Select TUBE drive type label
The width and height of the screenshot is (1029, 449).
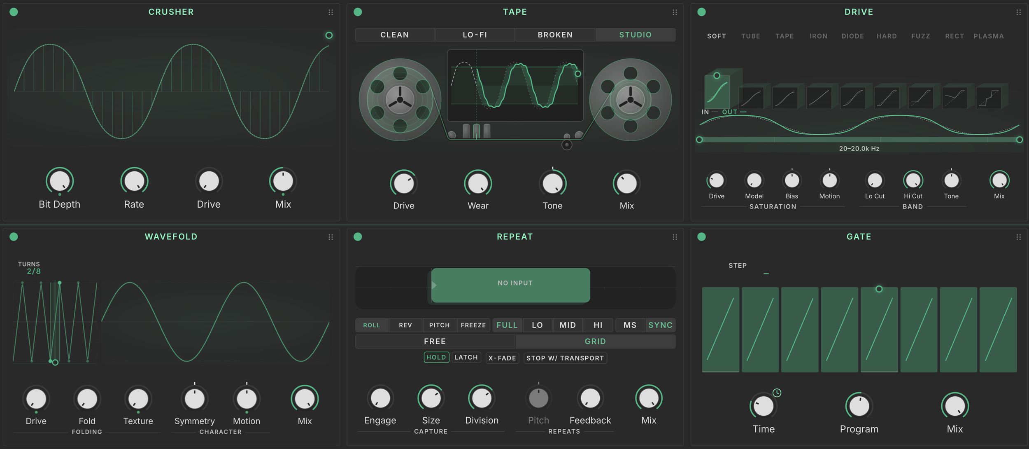tap(751, 36)
